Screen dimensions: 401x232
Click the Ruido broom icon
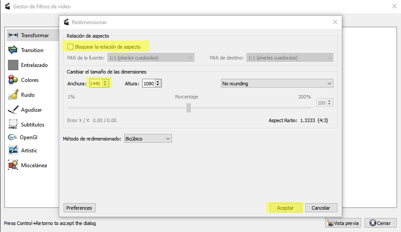point(13,95)
